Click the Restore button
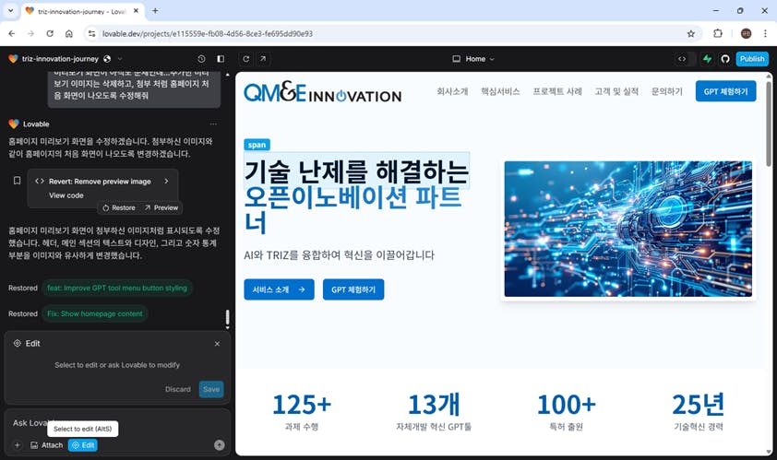 tap(119, 208)
